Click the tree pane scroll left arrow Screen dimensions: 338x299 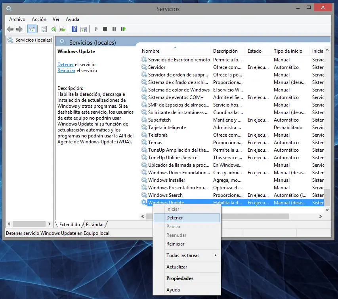pos(9,224)
